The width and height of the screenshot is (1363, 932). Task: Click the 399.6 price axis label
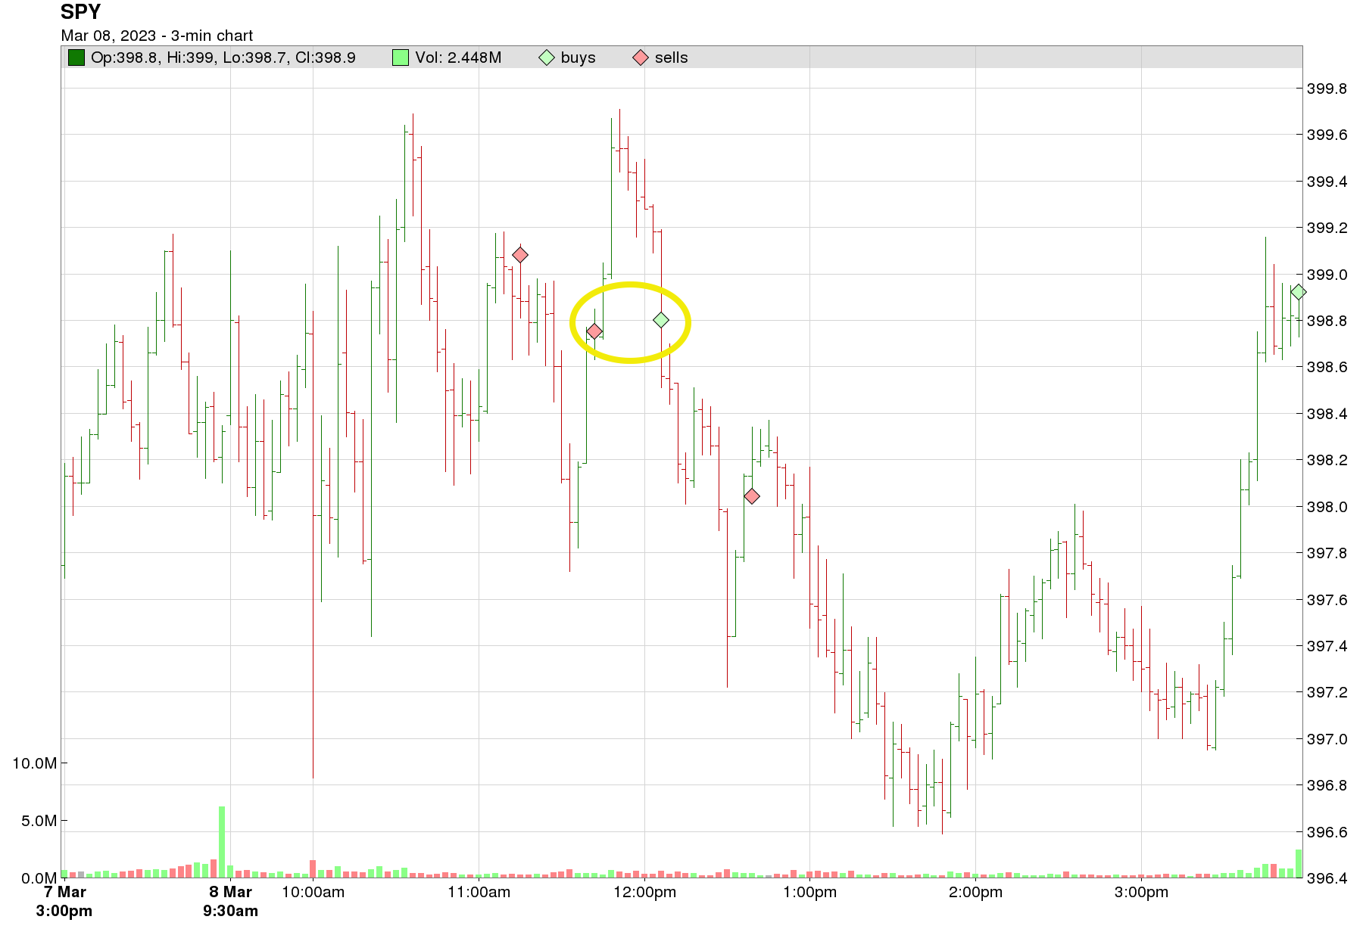[x=1327, y=135]
